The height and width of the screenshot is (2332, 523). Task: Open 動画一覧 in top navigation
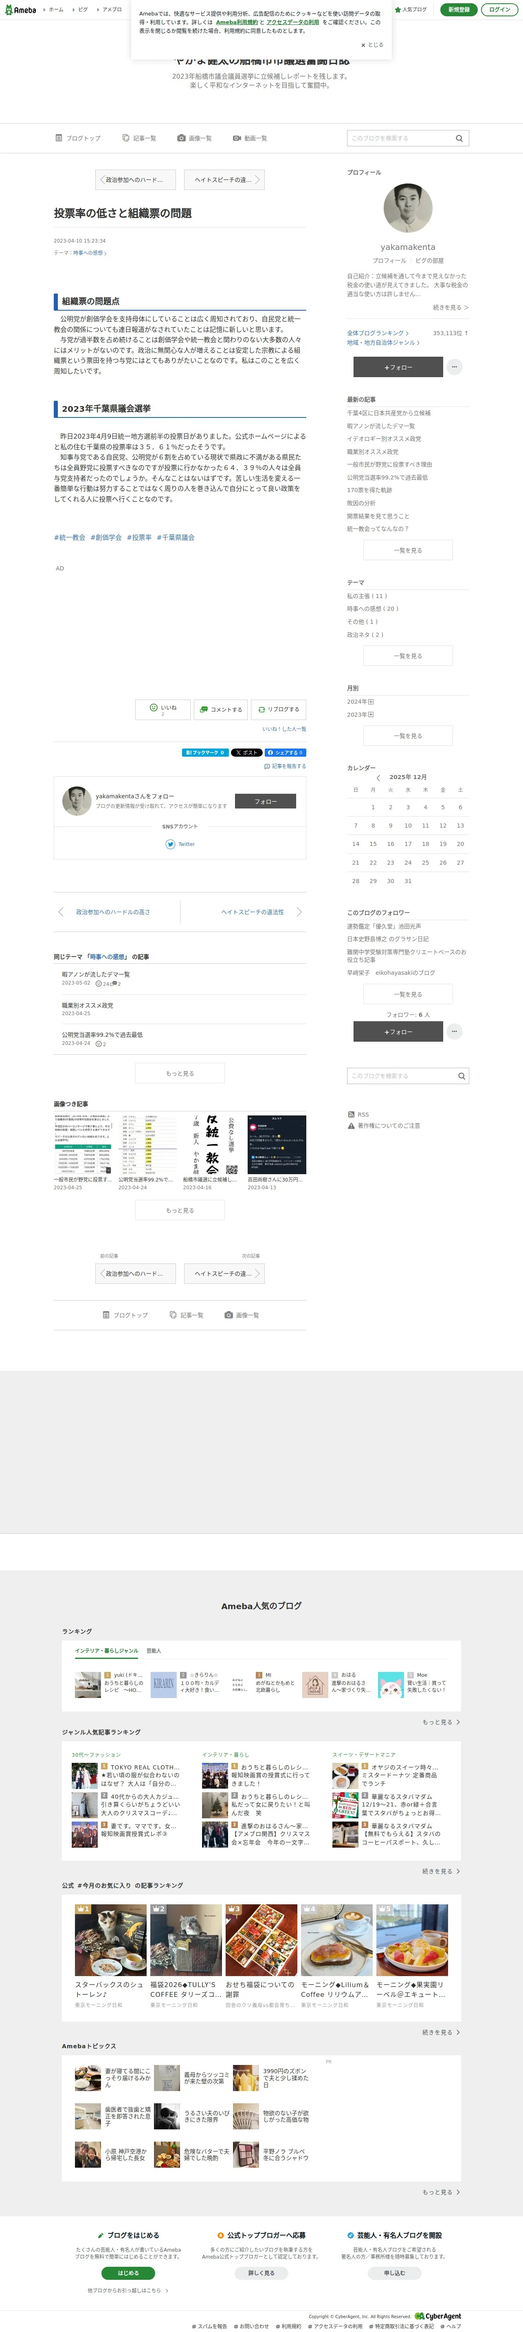pos(250,139)
